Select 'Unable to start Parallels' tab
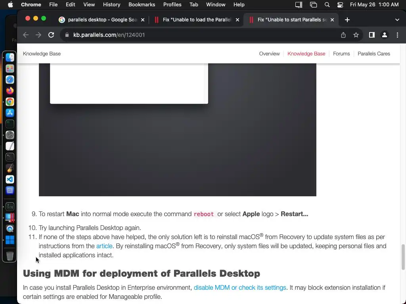 coord(291,20)
